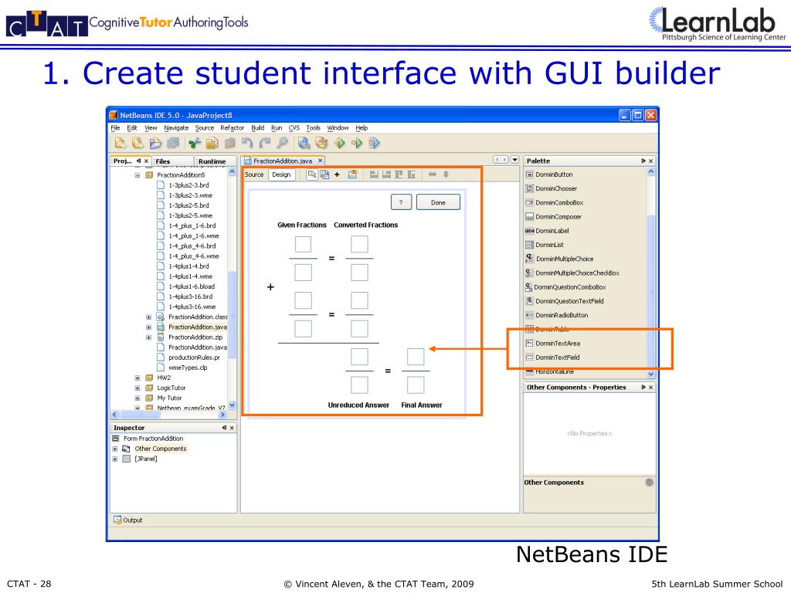The width and height of the screenshot is (791, 593).
Task: Open the File menu
Action: 115,128
